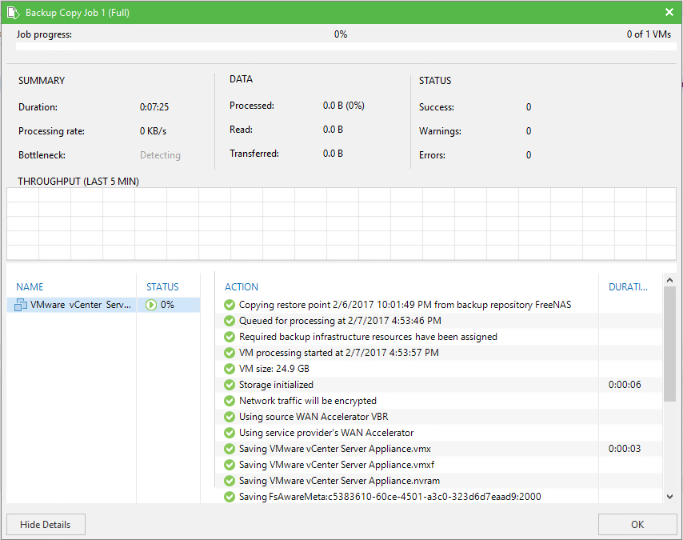Image resolution: width=683 pixels, height=540 pixels.
Task: Click the 0:00:06 duration value
Action: (625, 385)
